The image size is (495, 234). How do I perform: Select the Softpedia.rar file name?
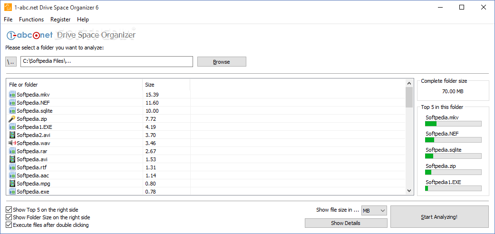click(x=32, y=151)
